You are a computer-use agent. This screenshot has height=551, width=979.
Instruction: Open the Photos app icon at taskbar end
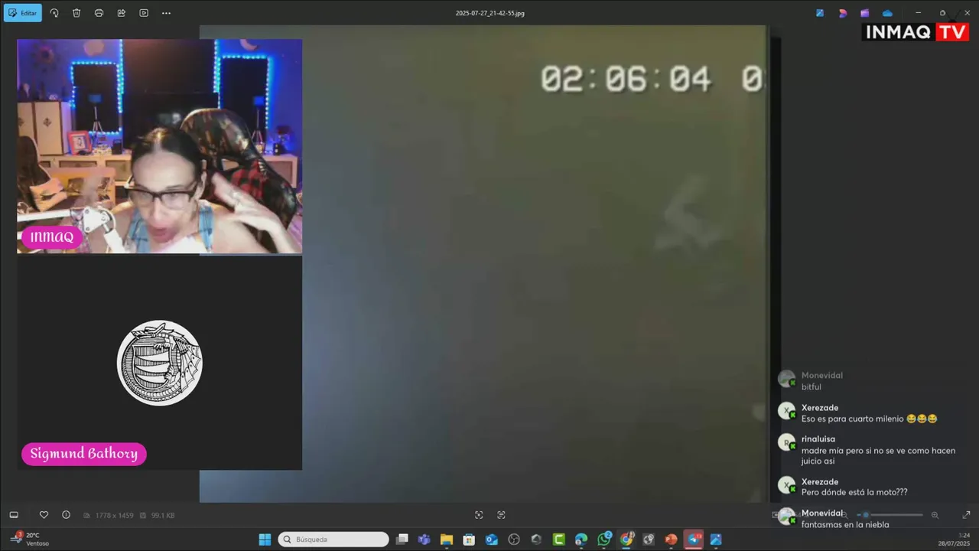point(716,540)
